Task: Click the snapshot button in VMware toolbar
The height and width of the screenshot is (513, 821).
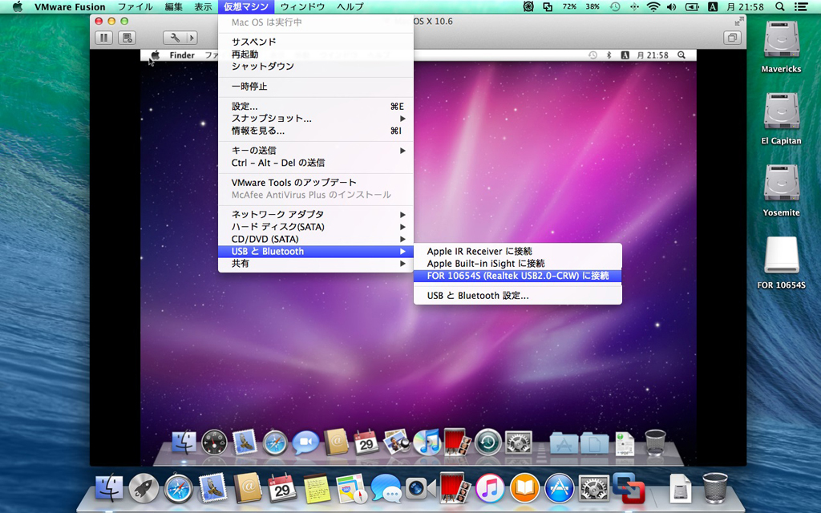Action: click(x=127, y=38)
